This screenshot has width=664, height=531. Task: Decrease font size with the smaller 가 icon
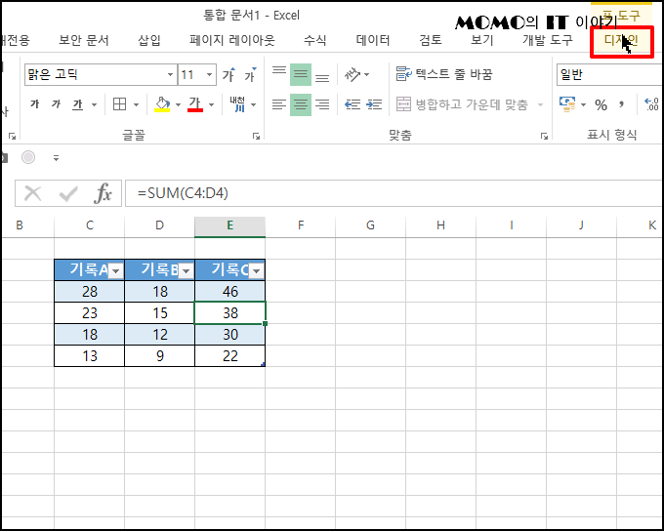pyautogui.click(x=250, y=75)
